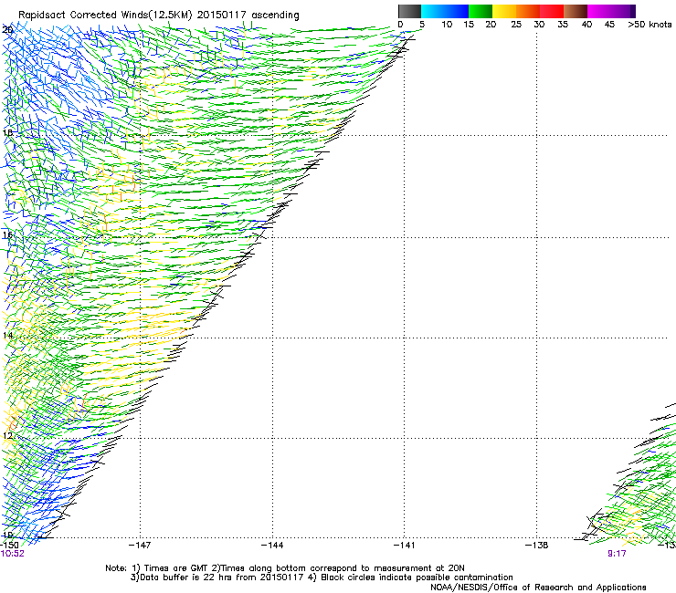676x593 pixels.
Task: Click the '16' latitude axis label
Action: [7, 235]
